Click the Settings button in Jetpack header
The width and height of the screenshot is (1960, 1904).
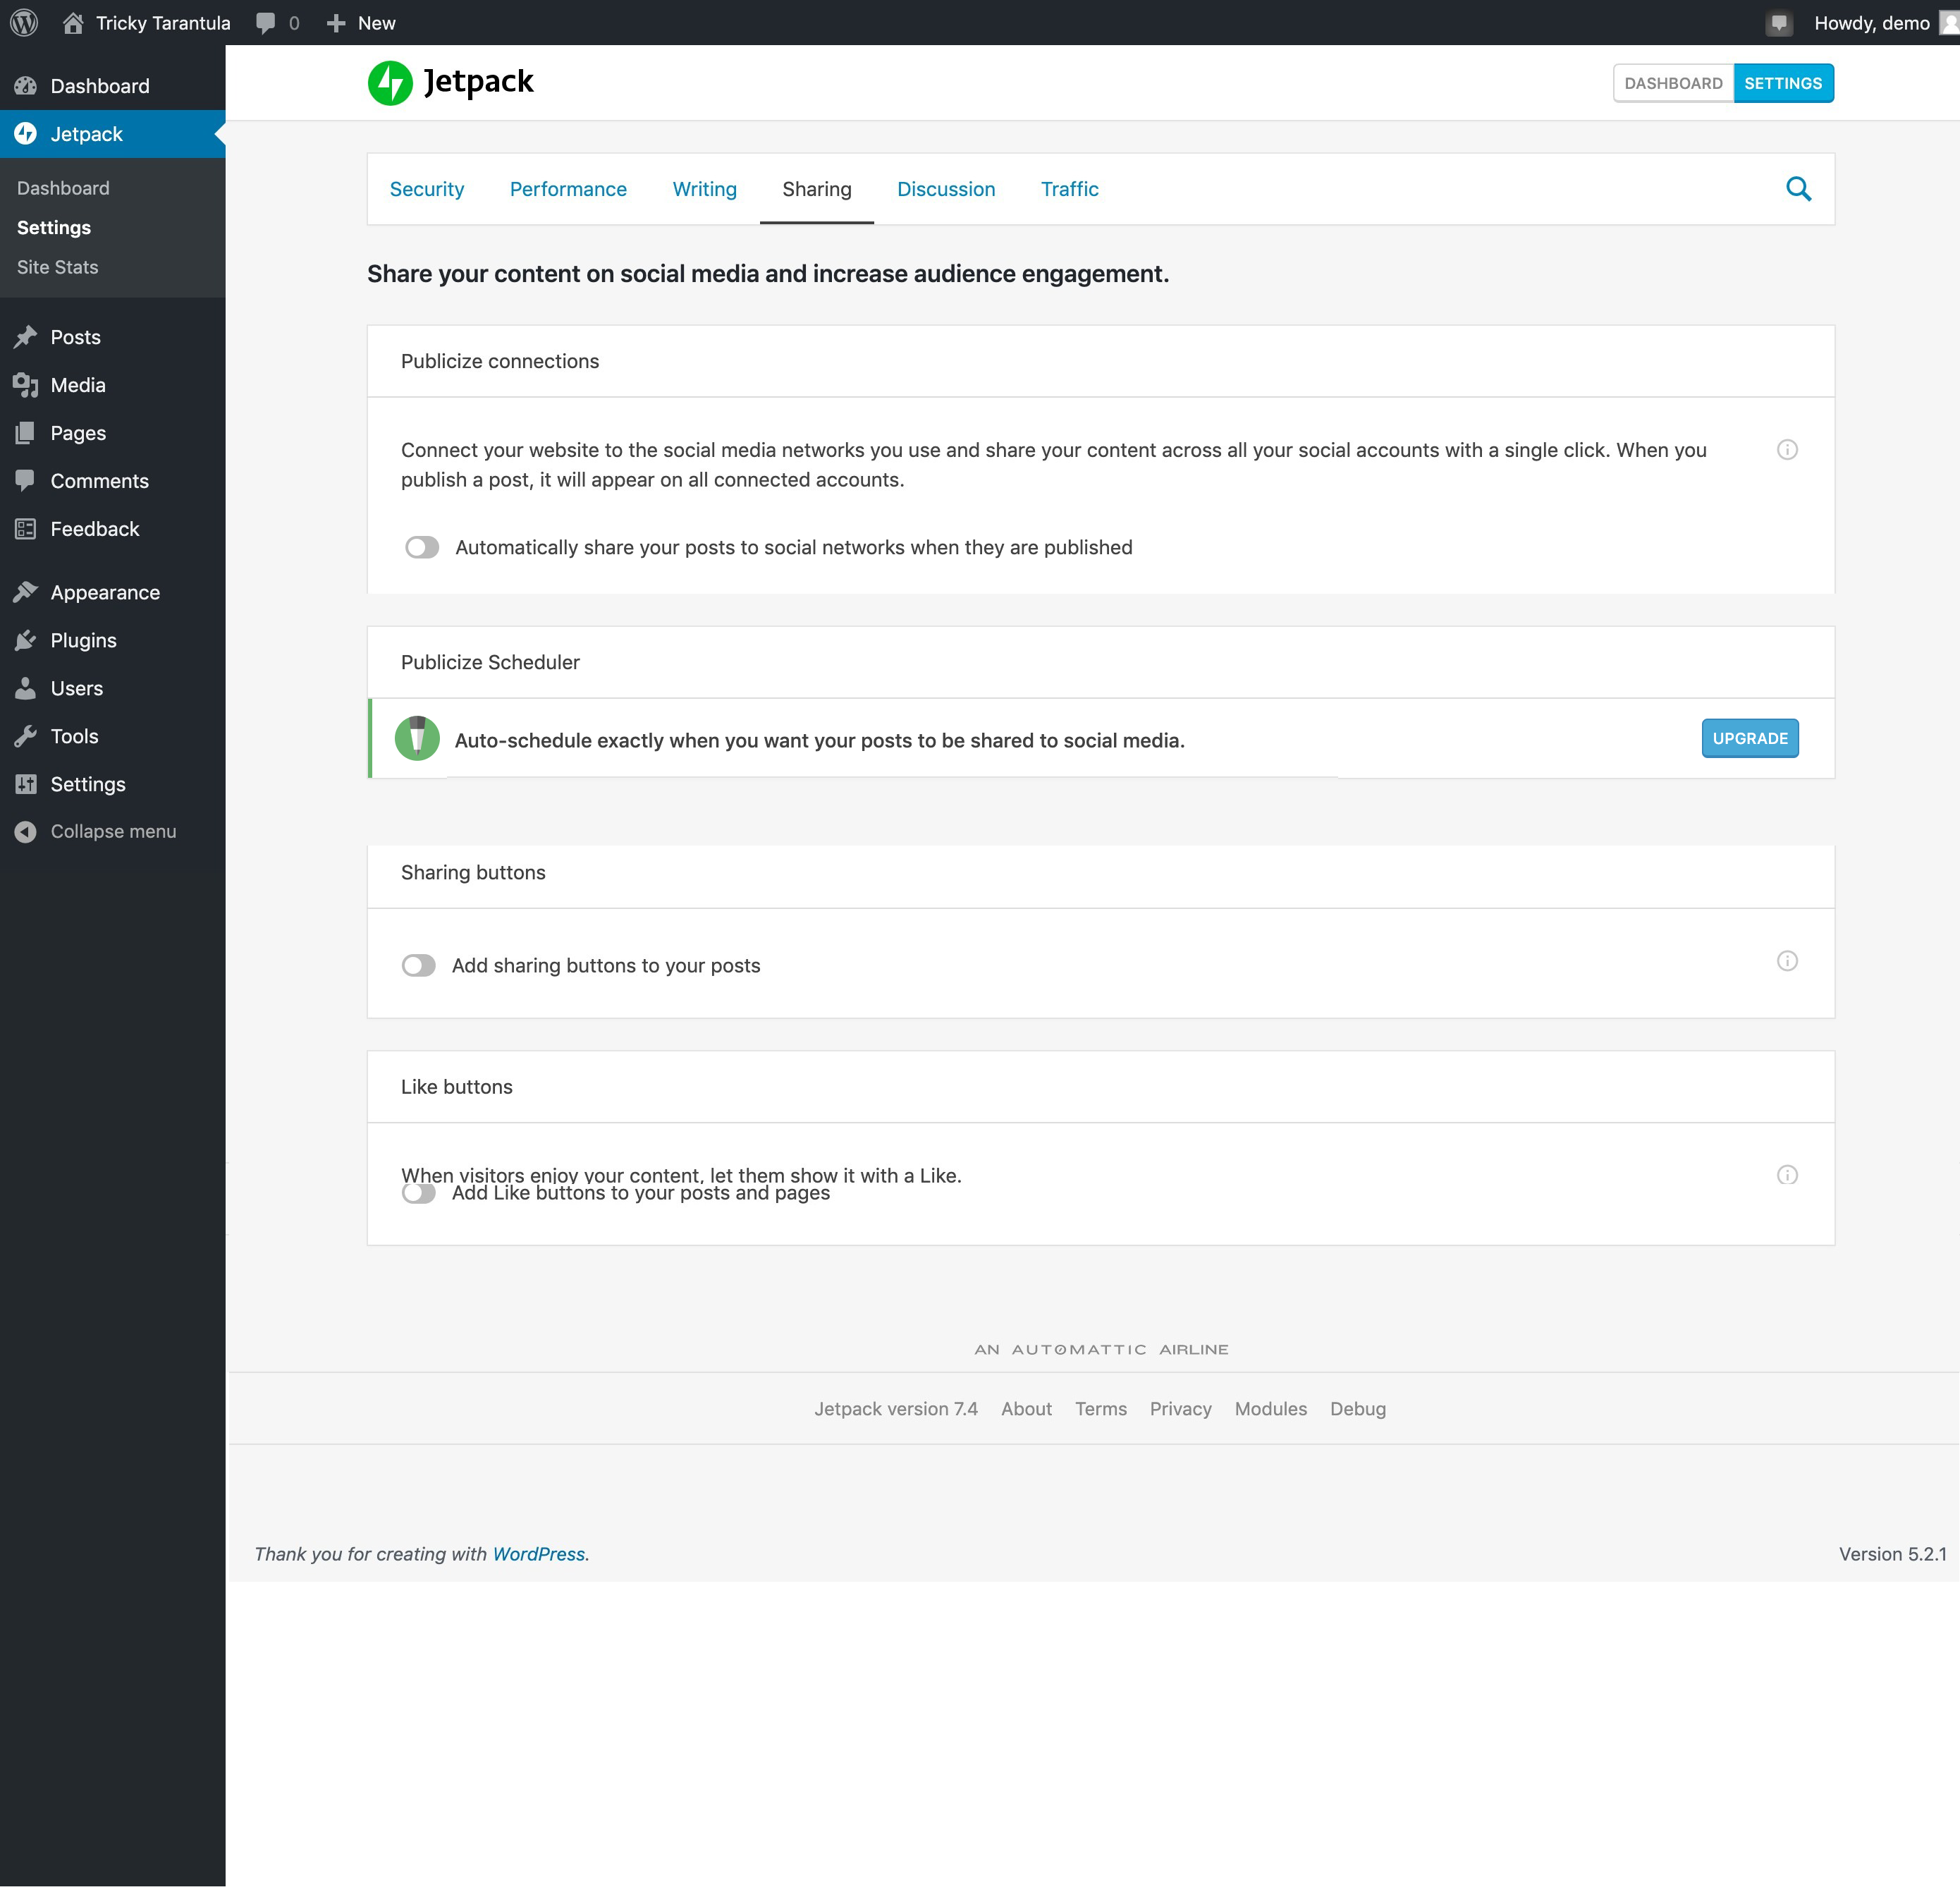(1783, 83)
